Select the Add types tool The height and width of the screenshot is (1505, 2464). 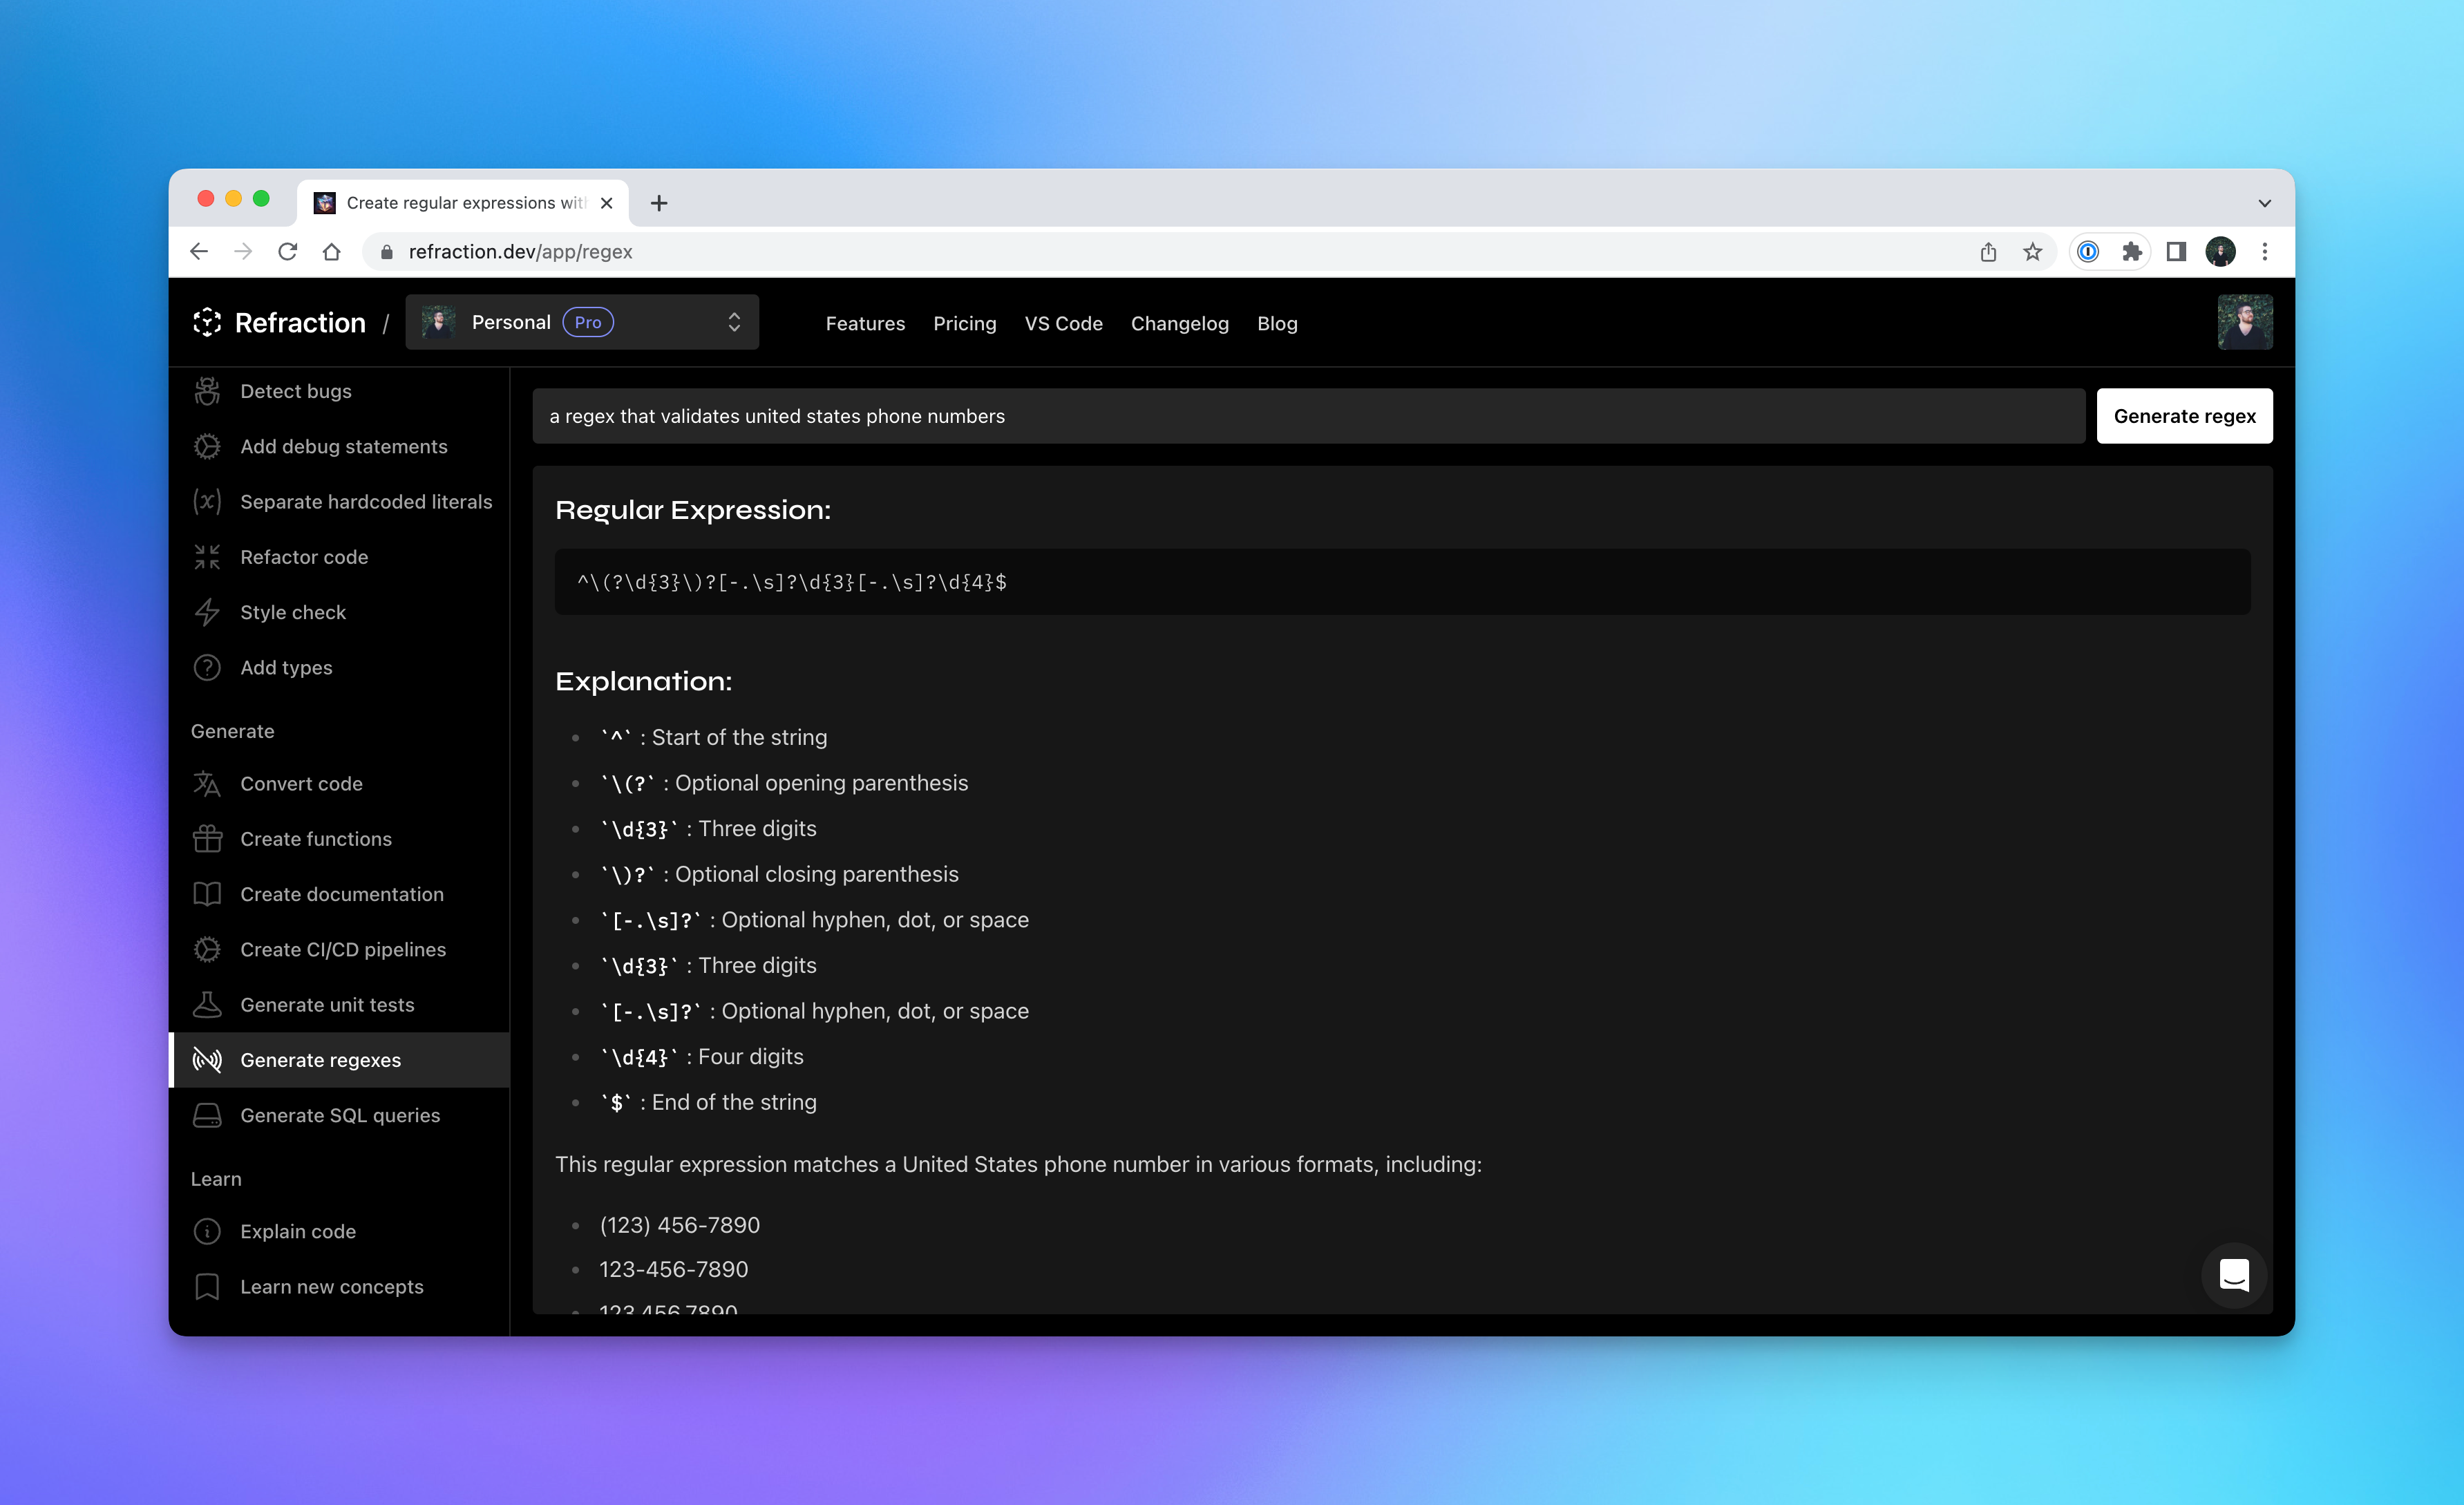tap(286, 667)
